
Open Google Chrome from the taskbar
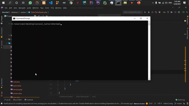point(71,3)
